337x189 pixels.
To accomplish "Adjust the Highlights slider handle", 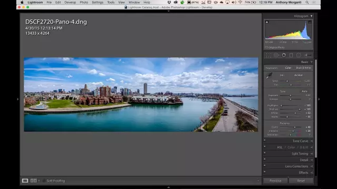I will pyautogui.click(x=281, y=106).
